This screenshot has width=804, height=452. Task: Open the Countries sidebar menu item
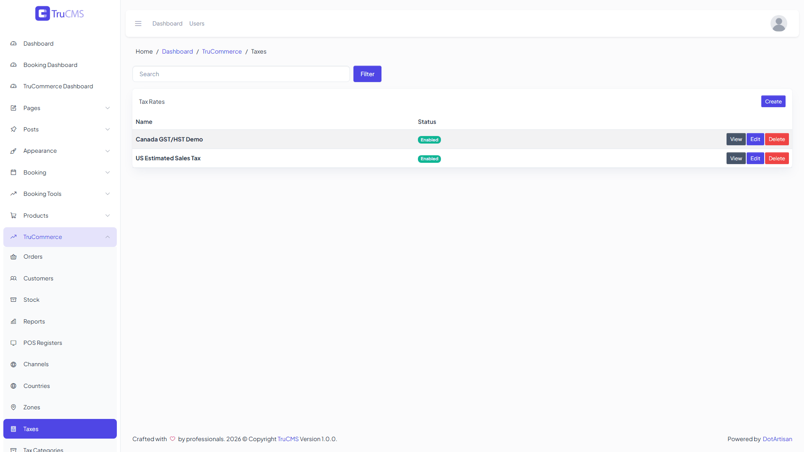click(x=60, y=386)
